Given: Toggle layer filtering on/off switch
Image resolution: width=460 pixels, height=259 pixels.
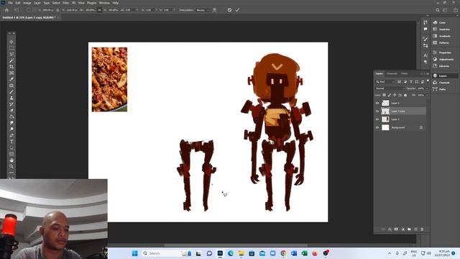Looking at the screenshot, I should [x=428, y=81].
